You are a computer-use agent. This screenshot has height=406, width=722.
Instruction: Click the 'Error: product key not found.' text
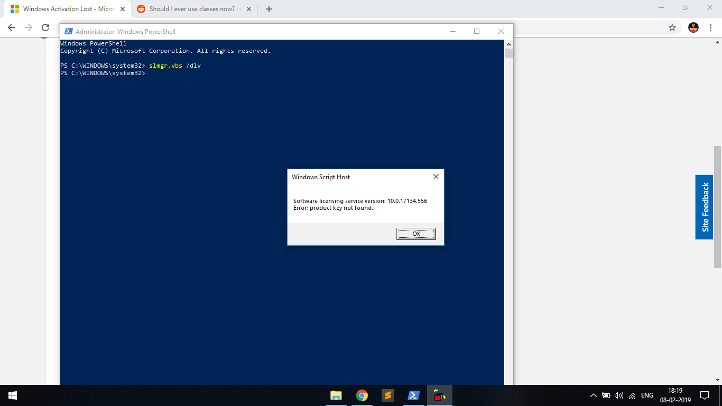tap(333, 208)
